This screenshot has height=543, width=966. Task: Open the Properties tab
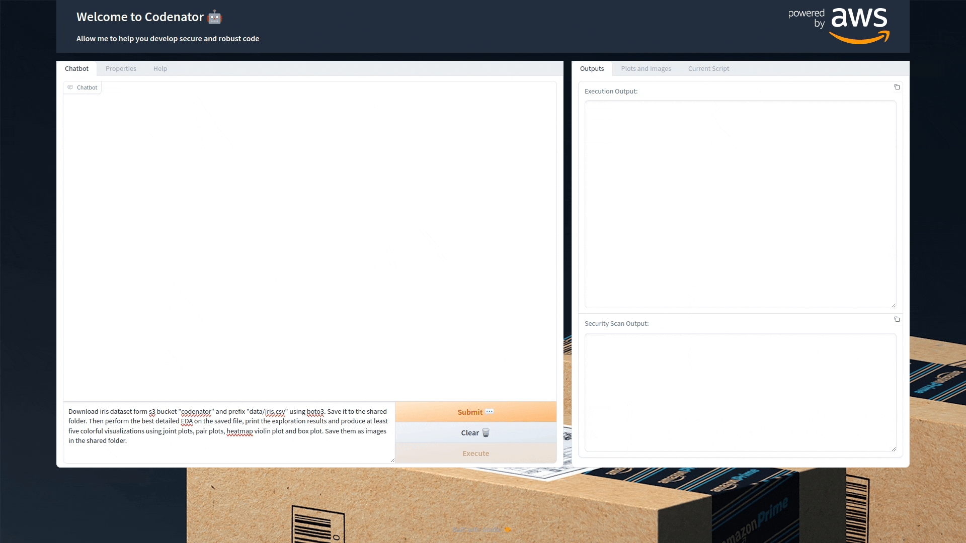[x=121, y=69]
